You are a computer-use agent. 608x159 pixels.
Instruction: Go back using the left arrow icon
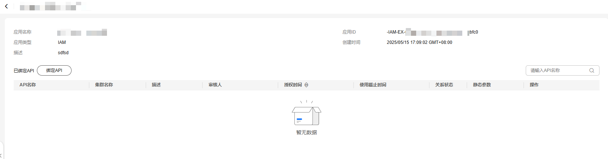click(x=6, y=6)
